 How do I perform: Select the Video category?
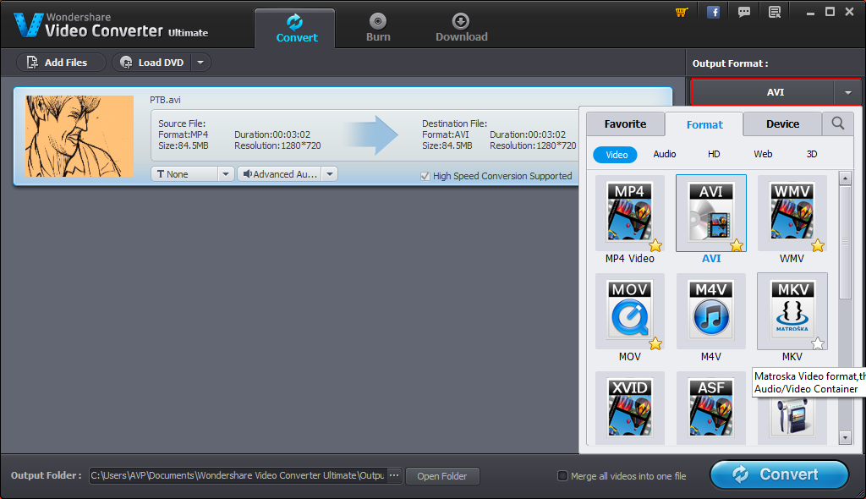point(616,155)
